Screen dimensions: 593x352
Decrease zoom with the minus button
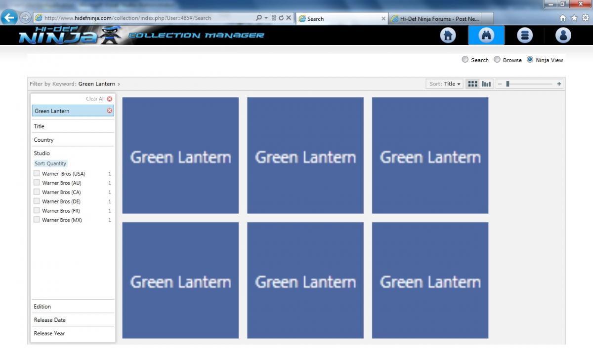(500, 84)
